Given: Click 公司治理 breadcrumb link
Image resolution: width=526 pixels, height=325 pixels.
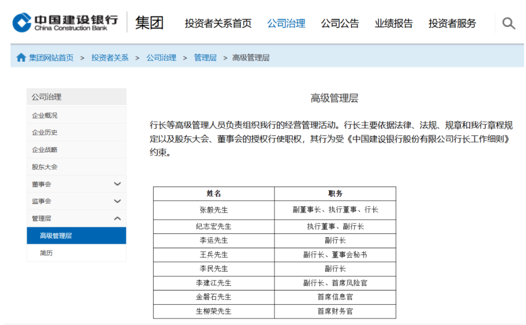Looking at the screenshot, I should point(161,58).
